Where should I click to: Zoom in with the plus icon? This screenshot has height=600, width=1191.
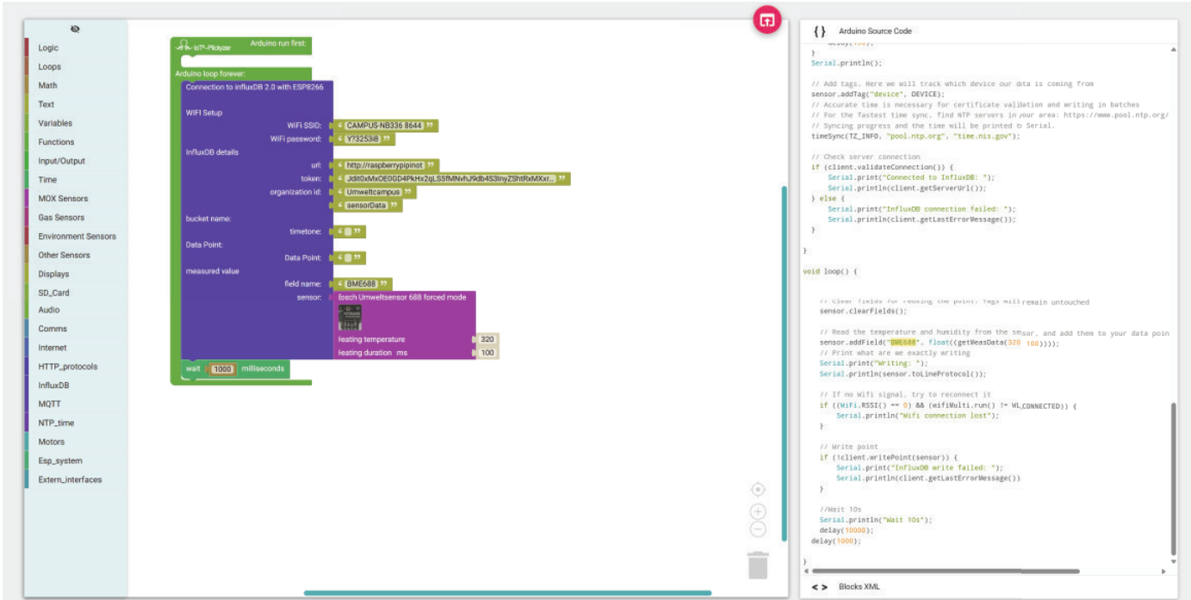(x=758, y=512)
